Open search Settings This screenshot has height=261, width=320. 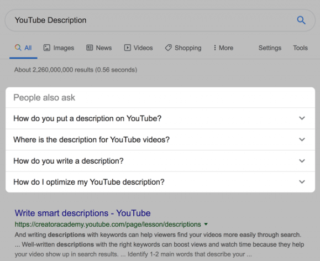point(270,48)
